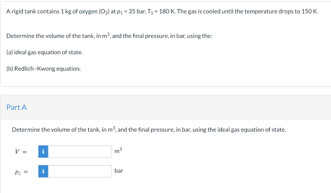The height and width of the screenshot is (193, 331).
Task: Select the "(b) Redlich–Kwong equation" line
Action: [44, 68]
